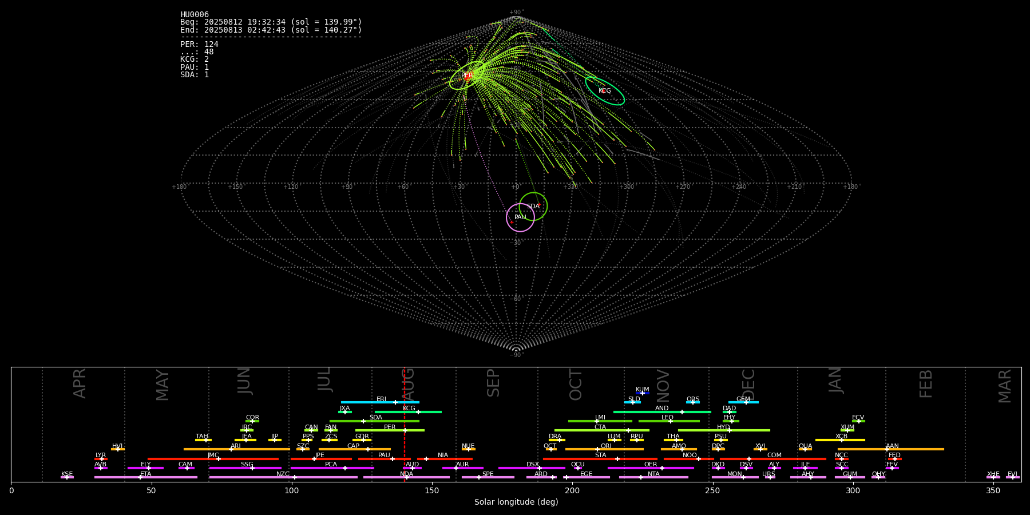Click the SDA radiant circle on sky map
1030x515 pixels.
pyautogui.click(x=533, y=206)
